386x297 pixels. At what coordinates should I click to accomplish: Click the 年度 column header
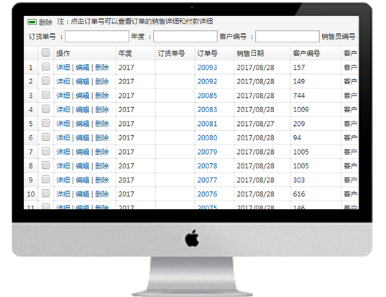(125, 53)
